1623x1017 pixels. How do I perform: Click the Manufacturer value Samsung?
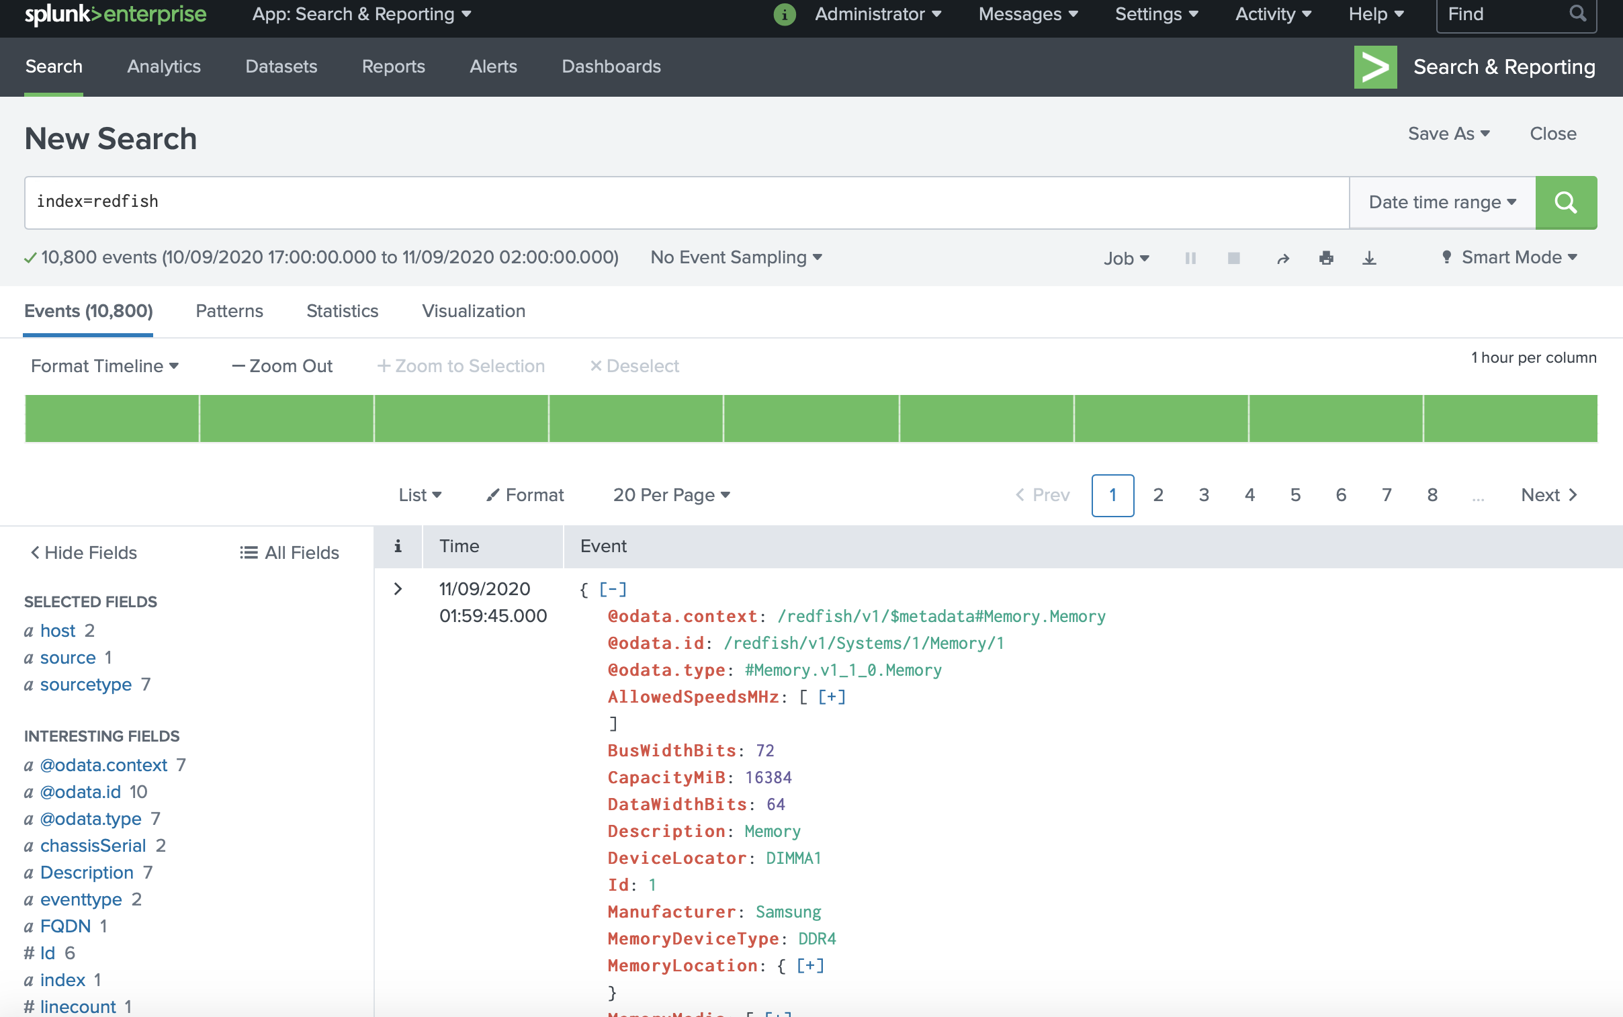788,912
